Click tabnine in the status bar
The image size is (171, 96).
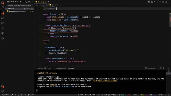pyautogui.click(x=31, y=95)
